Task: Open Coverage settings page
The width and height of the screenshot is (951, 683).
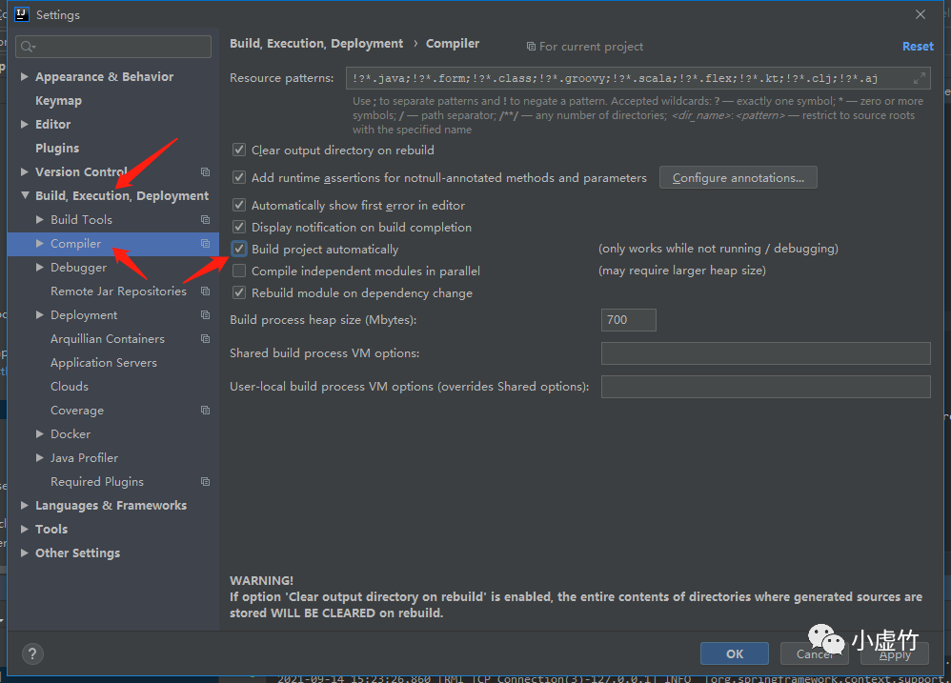Action: click(77, 411)
